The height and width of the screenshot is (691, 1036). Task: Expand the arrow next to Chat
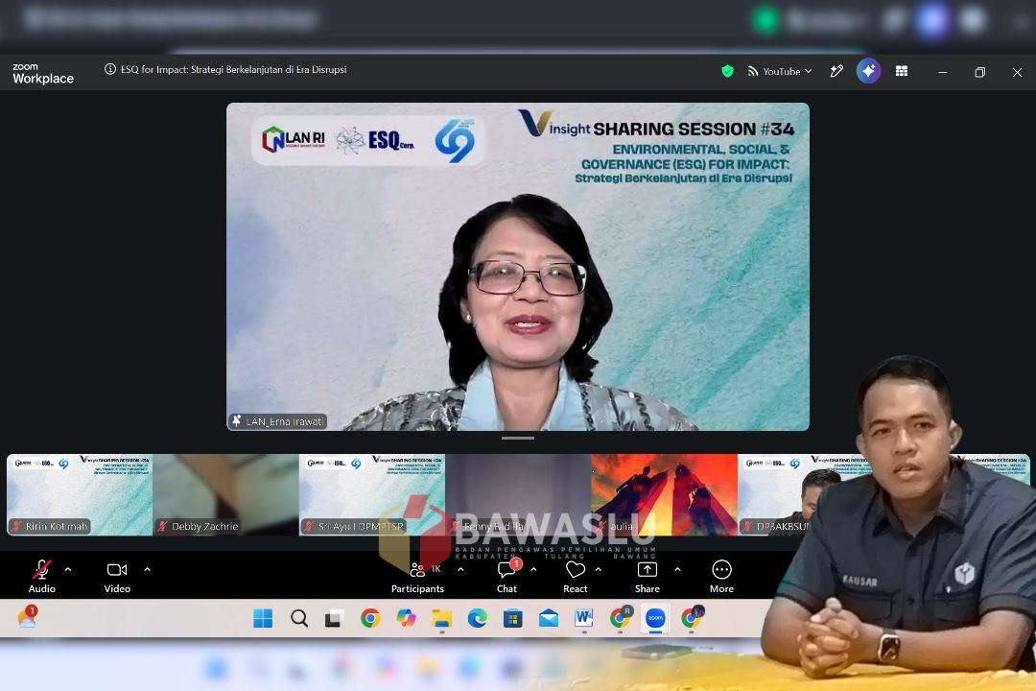534,569
